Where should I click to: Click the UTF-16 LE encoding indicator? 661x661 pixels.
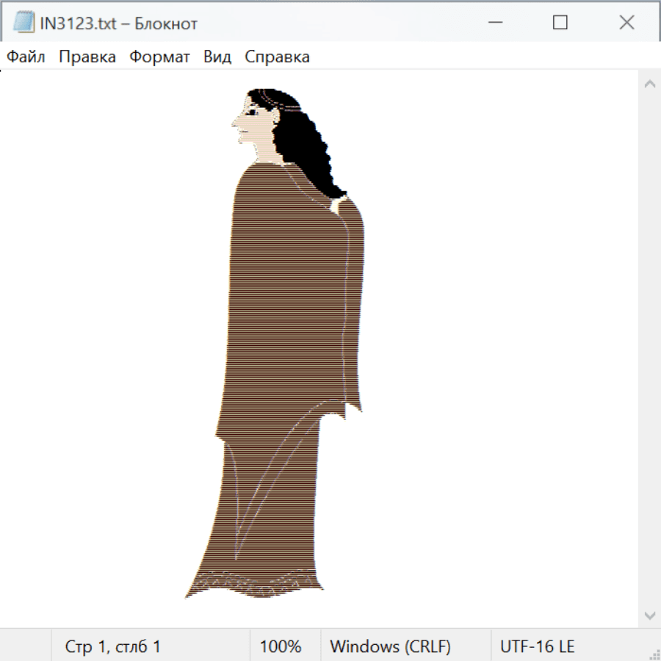(537, 646)
